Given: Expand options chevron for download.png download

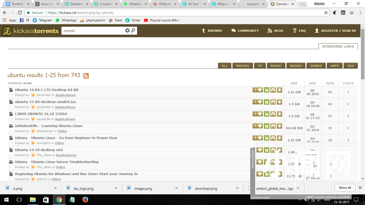Looking at the screenshot, I should 237,188.
